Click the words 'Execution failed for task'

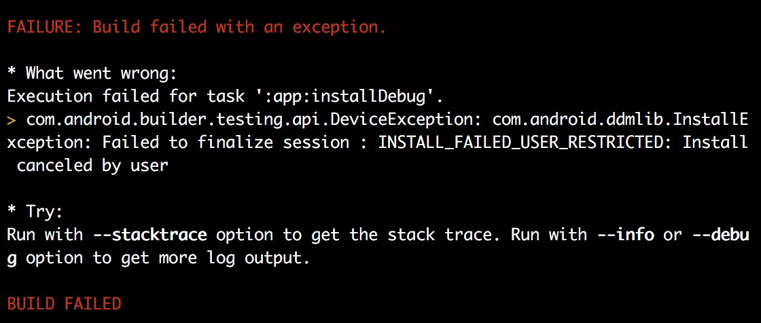point(126,96)
